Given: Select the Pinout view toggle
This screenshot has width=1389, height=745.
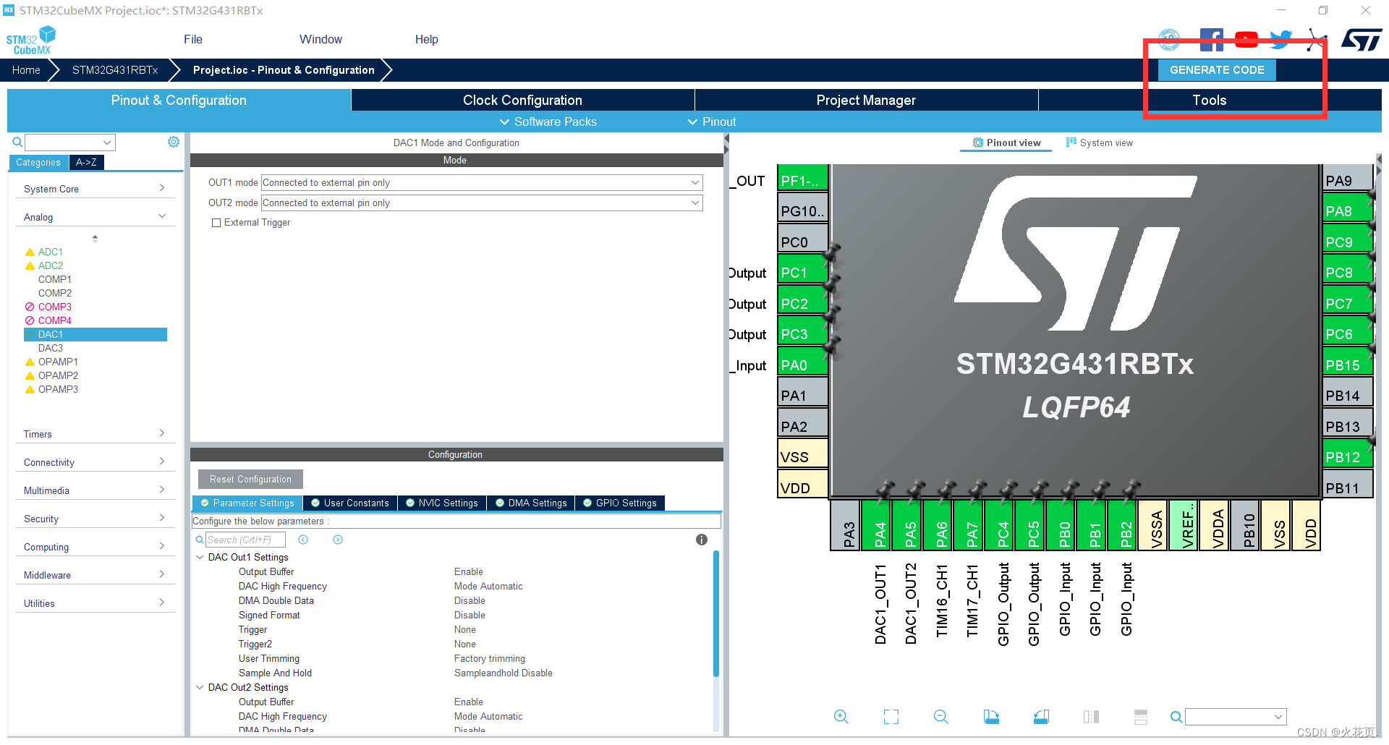Looking at the screenshot, I should (1006, 142).
